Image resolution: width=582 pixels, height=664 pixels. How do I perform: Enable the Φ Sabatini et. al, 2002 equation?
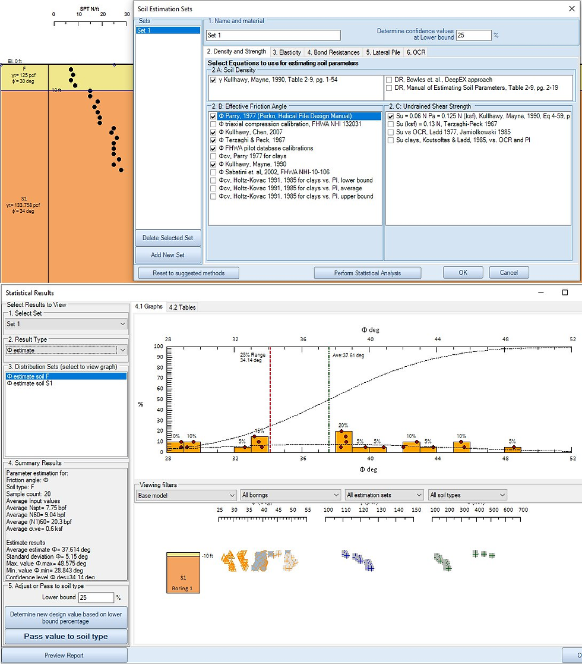pyautogui.click(x=213, y=172)
